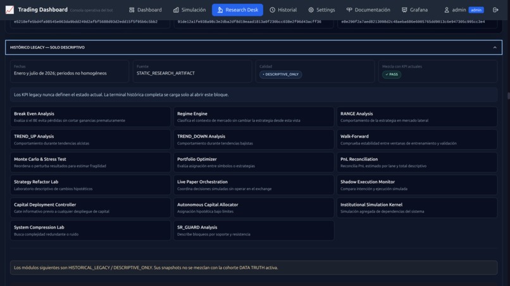The image size is (510, 286).
Task: Click the blue admin role badge
Action: click(x=476, y=10)
